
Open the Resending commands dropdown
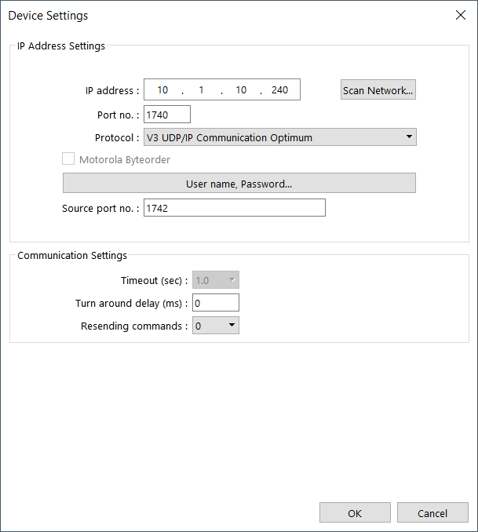(x=232, y=325)
